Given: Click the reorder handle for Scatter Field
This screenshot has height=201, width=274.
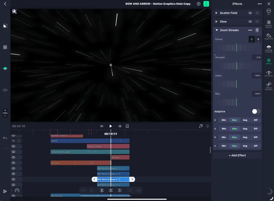Looking at the screenshot, I should [x=257, y=13].
